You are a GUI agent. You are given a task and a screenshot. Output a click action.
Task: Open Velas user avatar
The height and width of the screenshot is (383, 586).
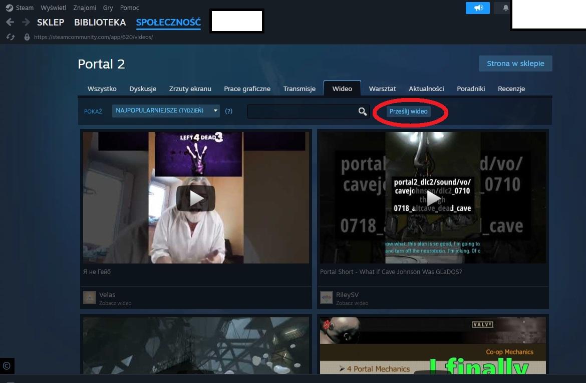click(90, 297)
